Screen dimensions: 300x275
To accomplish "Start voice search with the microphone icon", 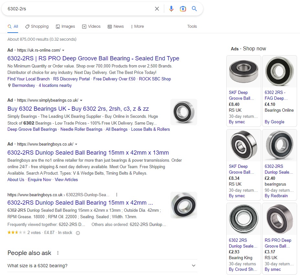I will [x=171, y=9].
